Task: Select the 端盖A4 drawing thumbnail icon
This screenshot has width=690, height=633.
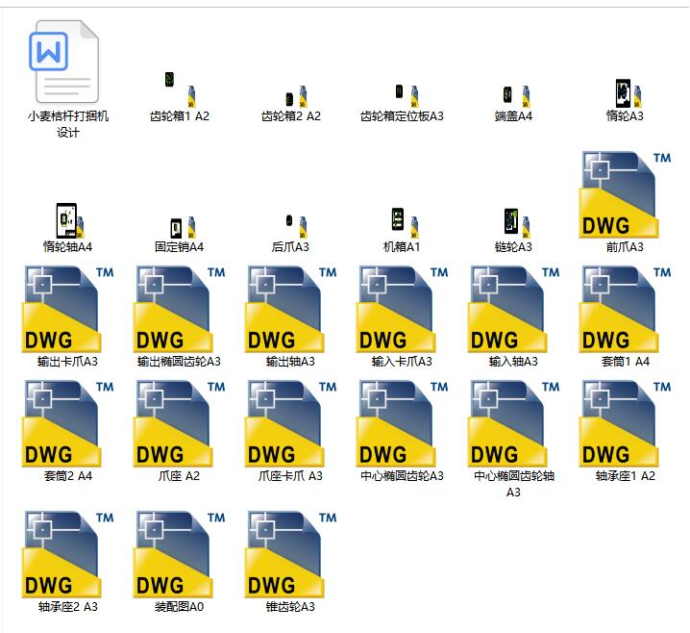Action: tap(517, 96)
